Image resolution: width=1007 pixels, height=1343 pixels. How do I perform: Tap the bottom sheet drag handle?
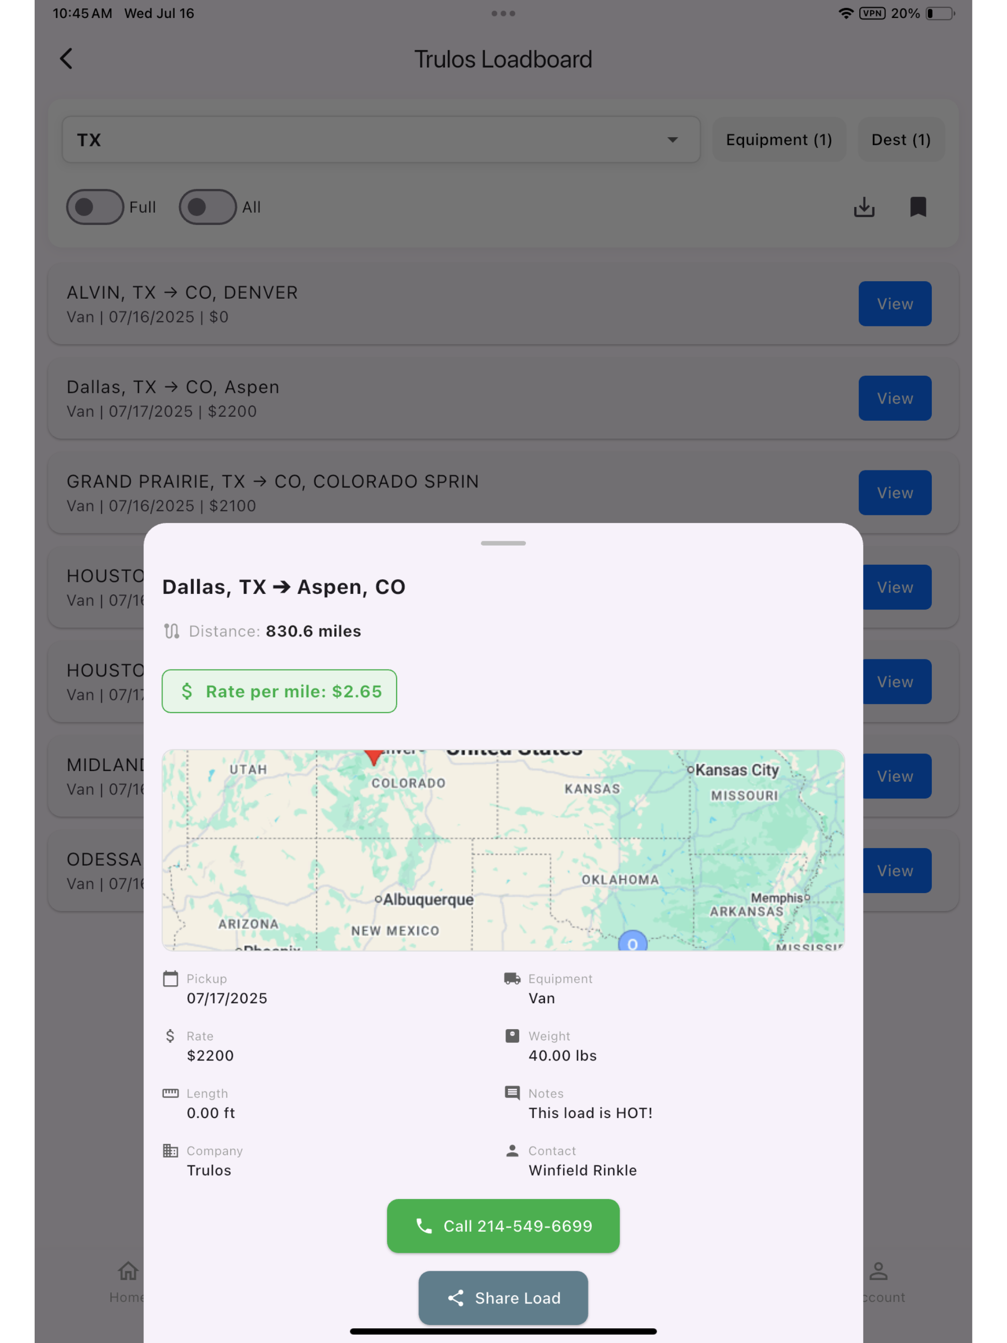pos(503,543)
